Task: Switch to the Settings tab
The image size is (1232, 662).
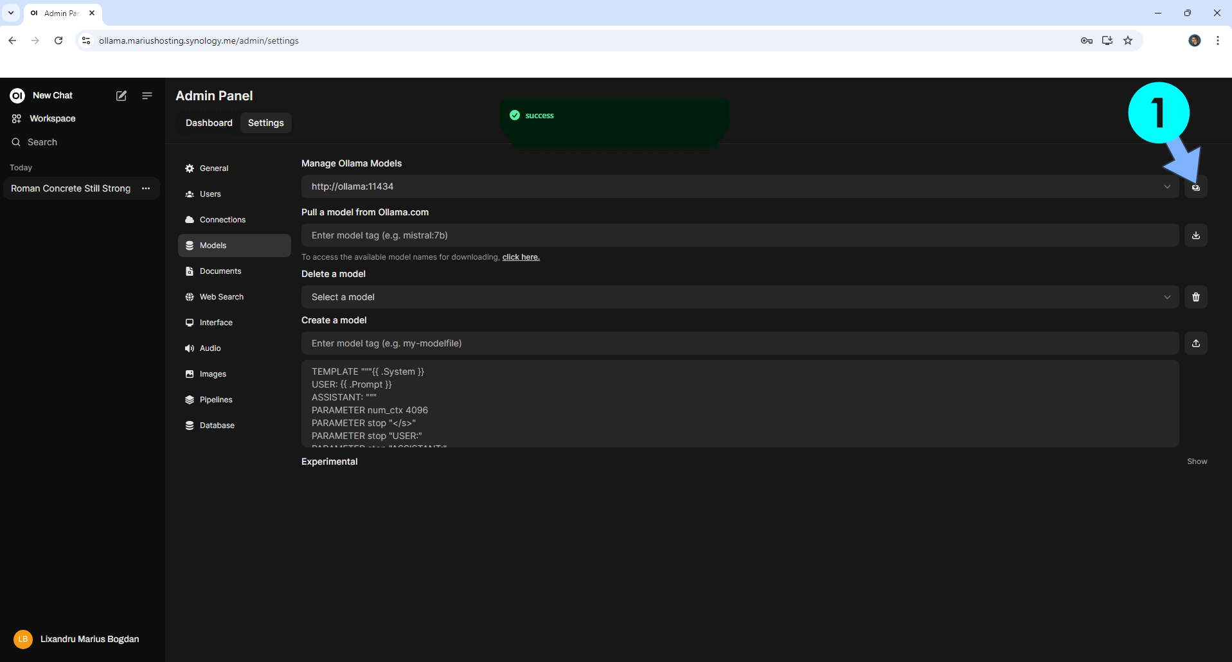Action: tap(266, 123)
